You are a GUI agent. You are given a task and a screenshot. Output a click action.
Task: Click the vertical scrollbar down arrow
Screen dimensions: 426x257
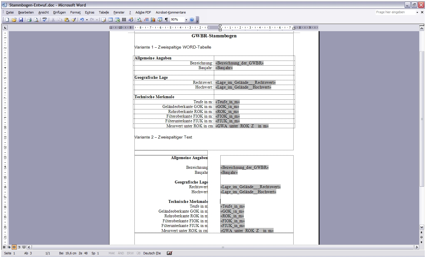pyautogui.click(x=422, y=227)
